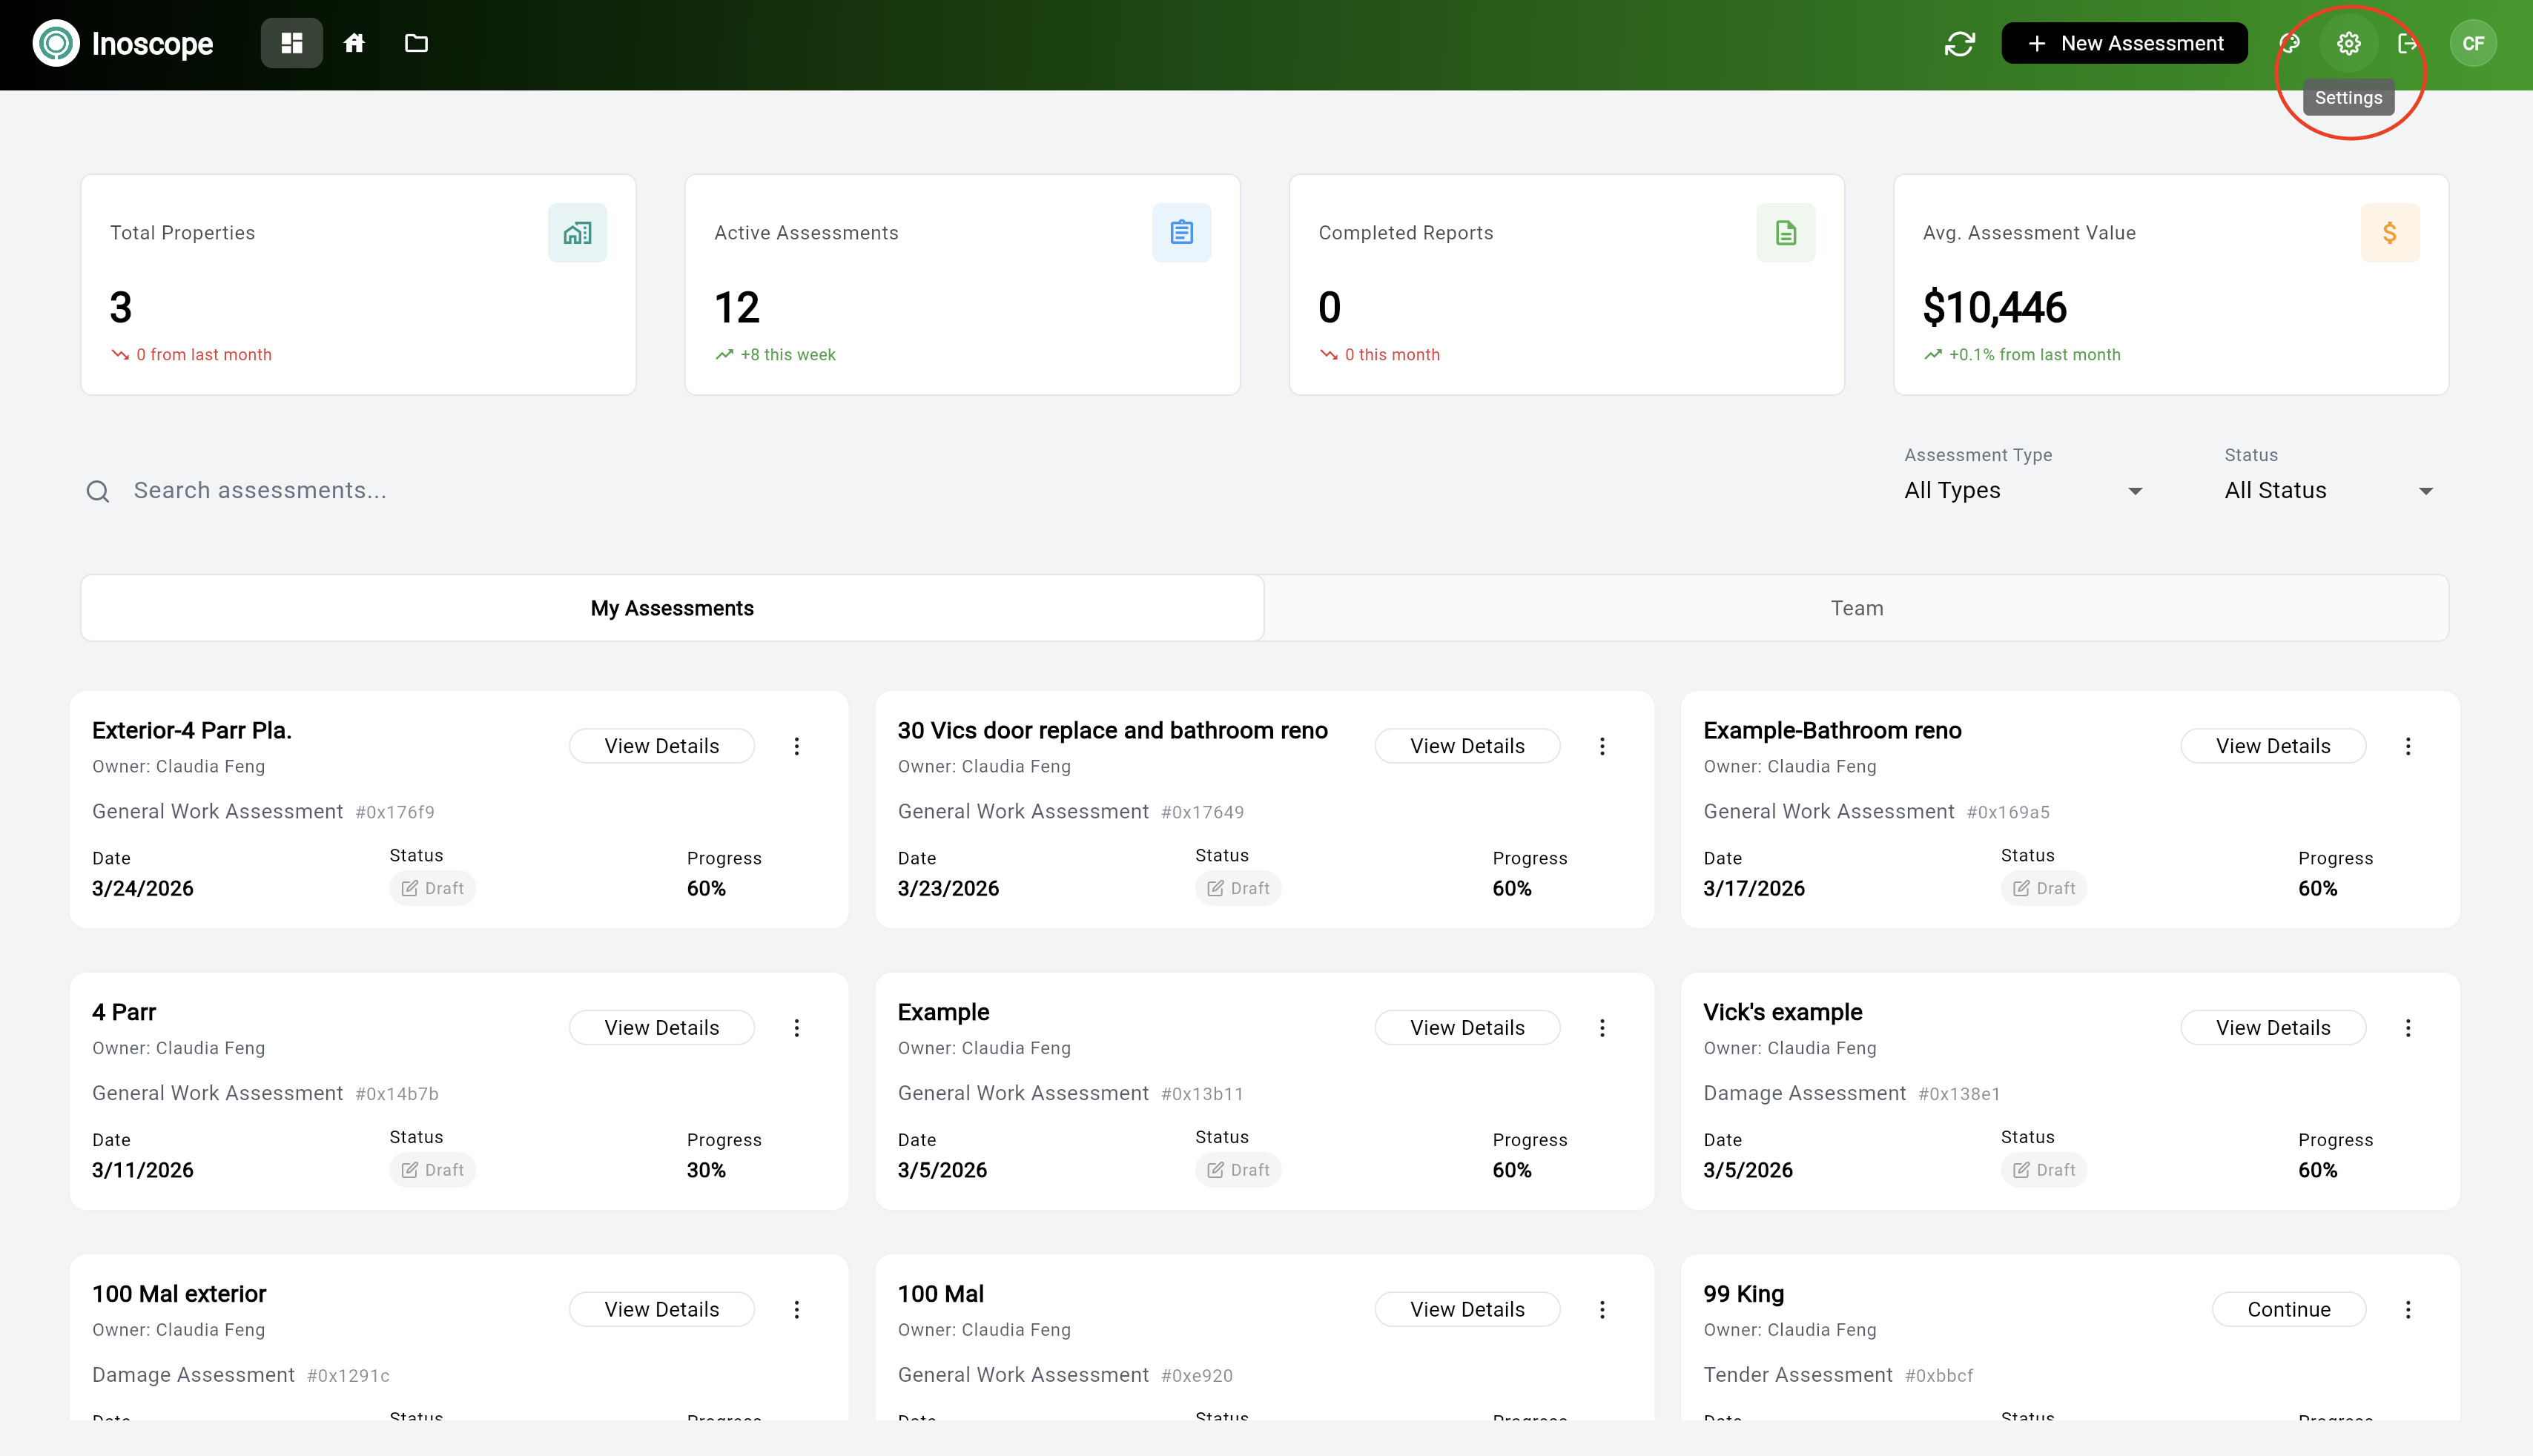The width and height of the screenshot is (2533, 1456).
Task: Open Settings via the gear icon
Action: (2348, 43)
